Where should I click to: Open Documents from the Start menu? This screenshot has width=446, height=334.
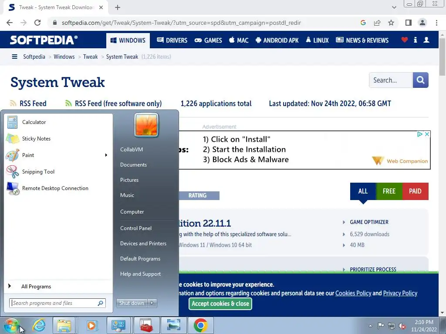(x=133, y=165)
